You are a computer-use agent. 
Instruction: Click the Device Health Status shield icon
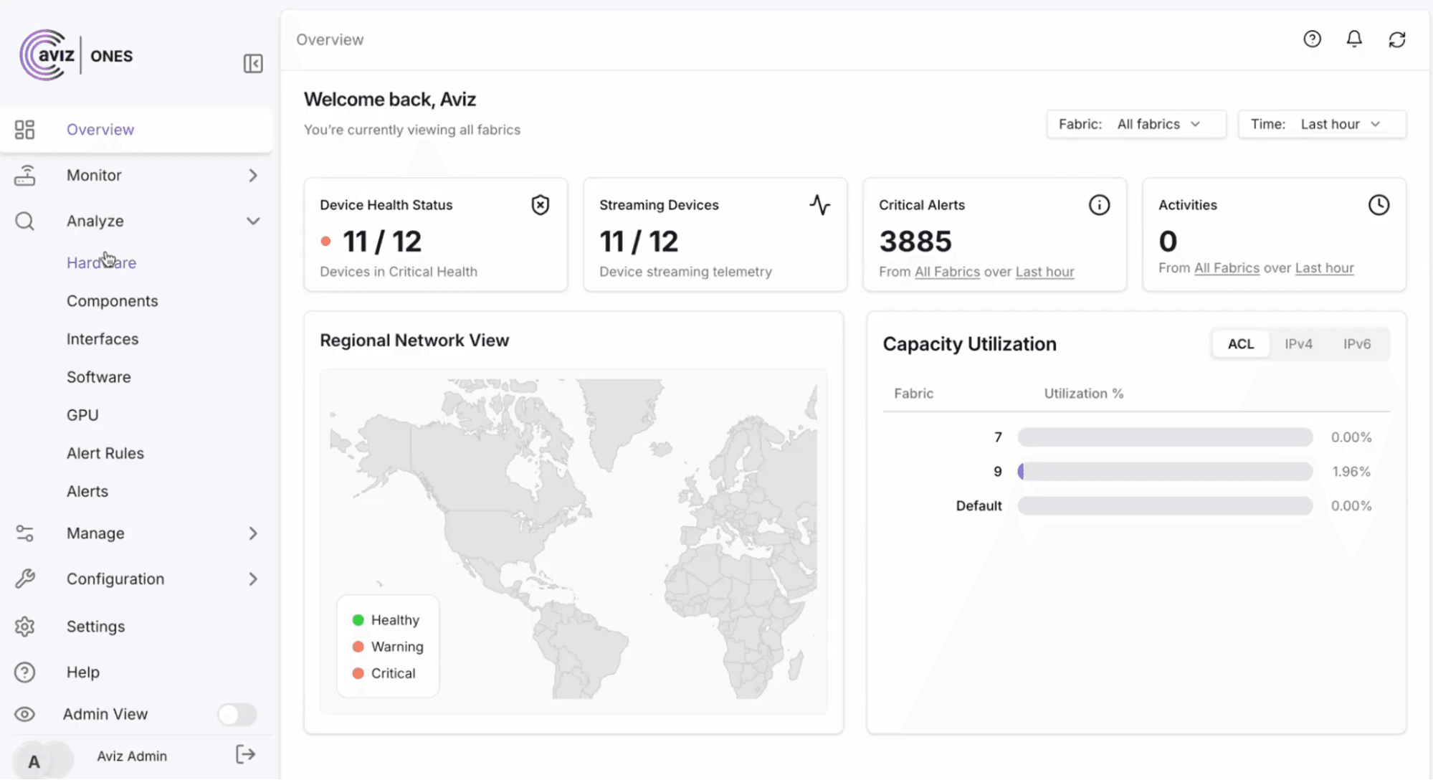pos(540,204)
